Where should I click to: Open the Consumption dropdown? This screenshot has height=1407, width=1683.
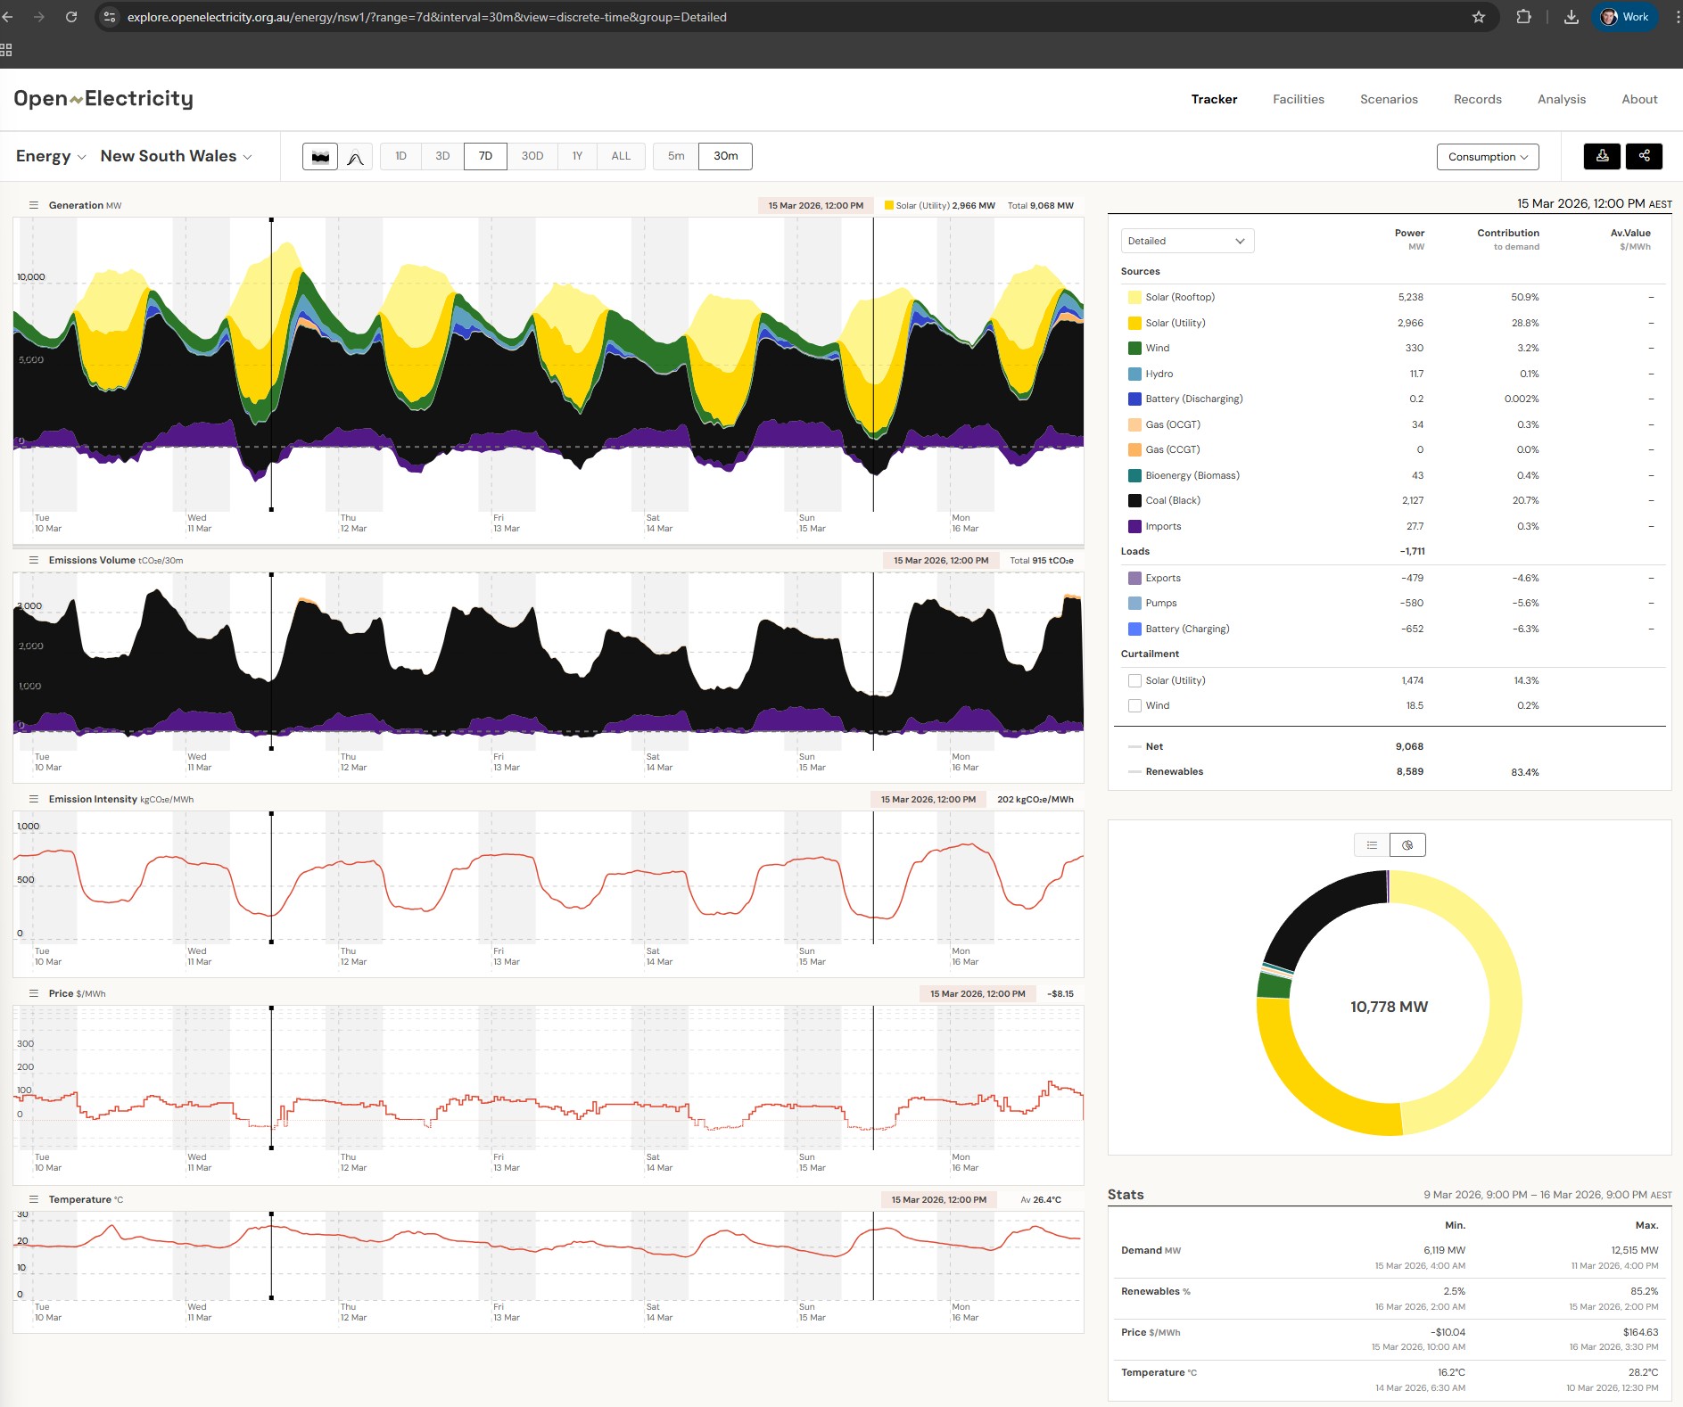coord(1487,157)
